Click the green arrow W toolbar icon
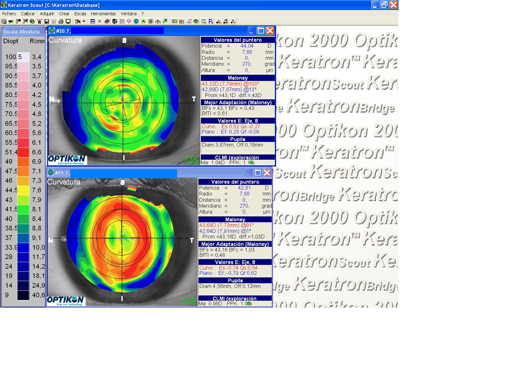 click(x=165, y=21)
